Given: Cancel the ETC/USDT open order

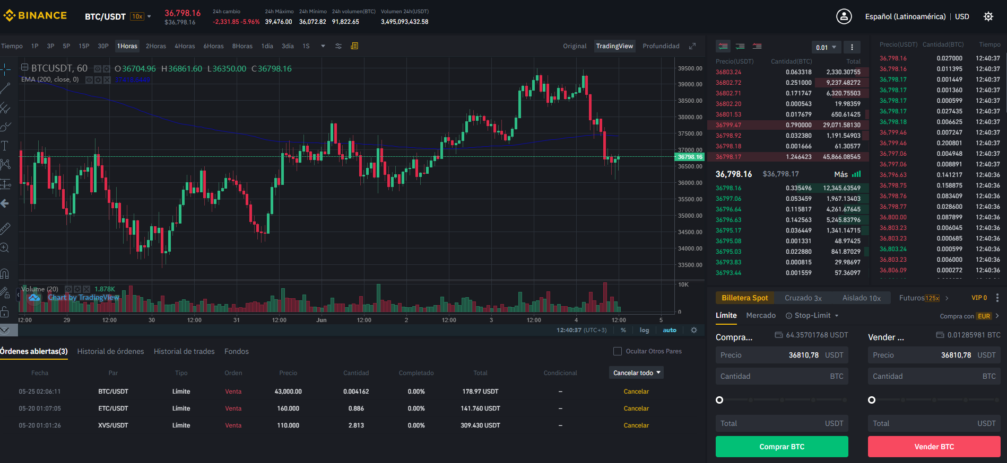Looking at the screenshot, I should pos(636,408).
